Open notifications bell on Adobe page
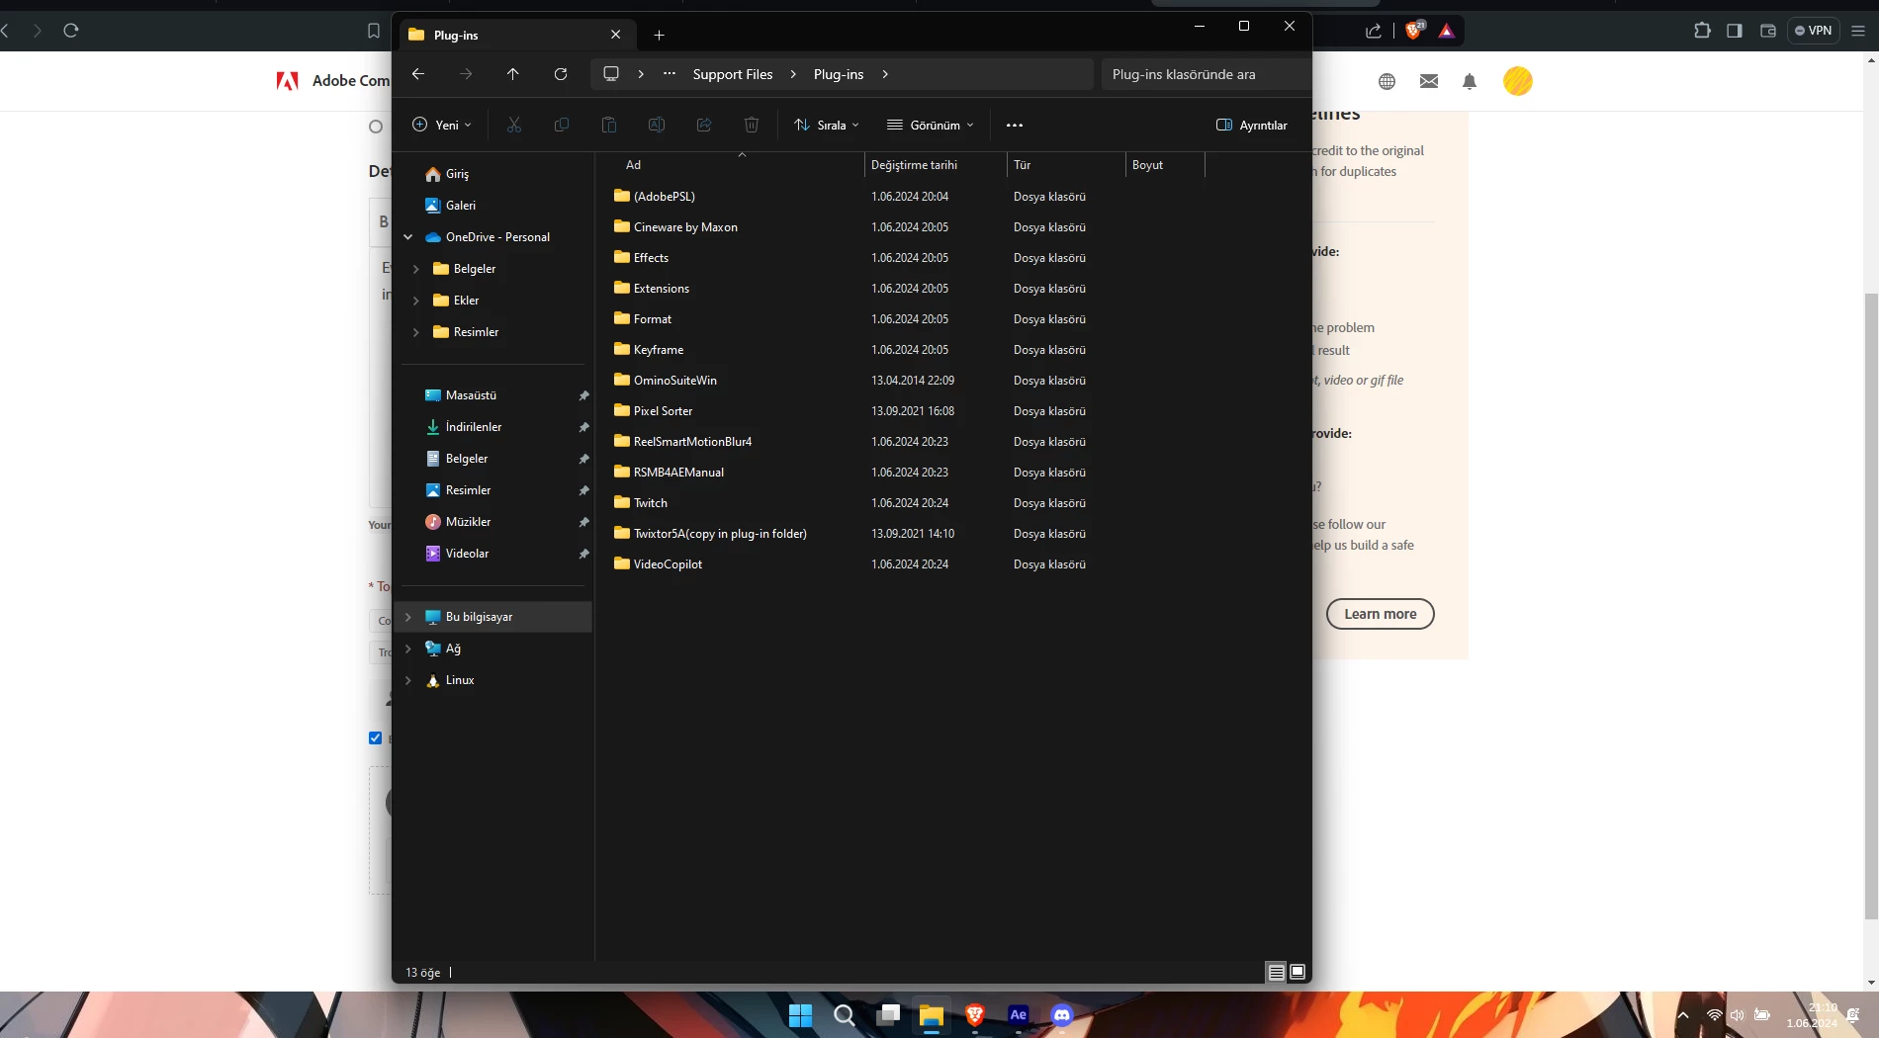 [x=1470, y=81]
